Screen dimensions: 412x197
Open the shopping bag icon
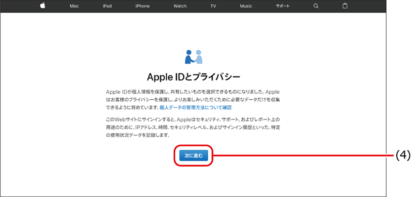pyautogui.click(x=345, y=6)
